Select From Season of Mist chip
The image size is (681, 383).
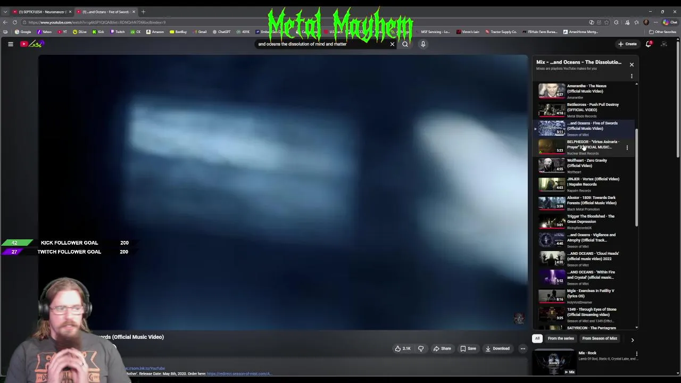(600, 339)
